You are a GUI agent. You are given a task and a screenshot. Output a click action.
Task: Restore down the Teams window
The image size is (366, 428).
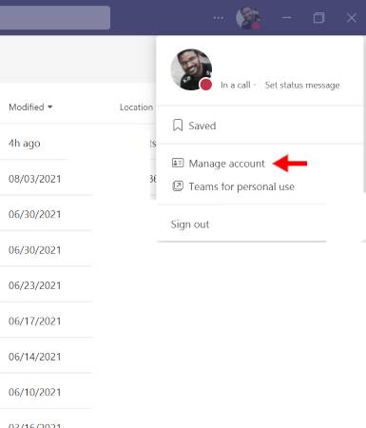point(318,18)
